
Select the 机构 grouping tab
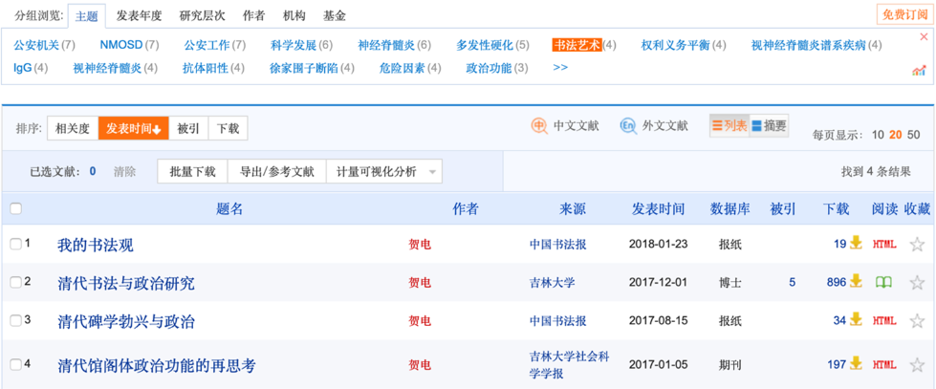coord(294,16)
